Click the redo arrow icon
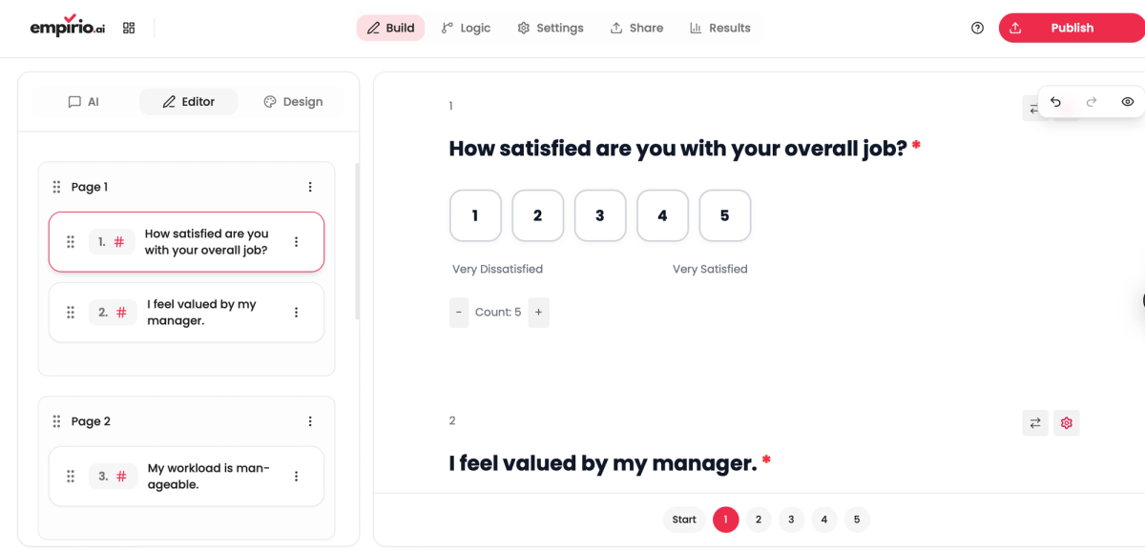Image resolution: width=1145 pixels, height=550 pixels. point(1092,102)
